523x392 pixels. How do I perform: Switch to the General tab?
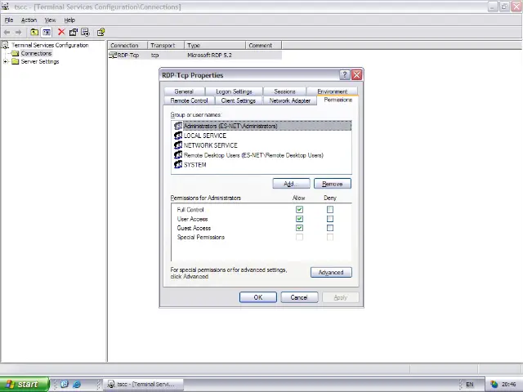(x=184, y=91)
